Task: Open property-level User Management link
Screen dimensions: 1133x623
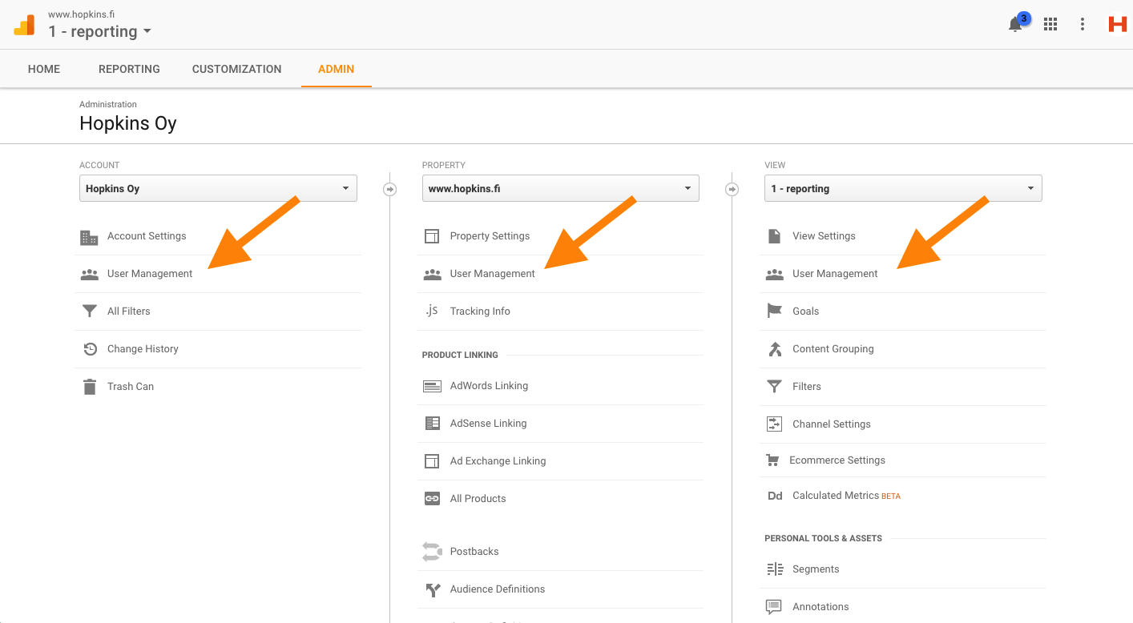Action: [x=493, y=274]
